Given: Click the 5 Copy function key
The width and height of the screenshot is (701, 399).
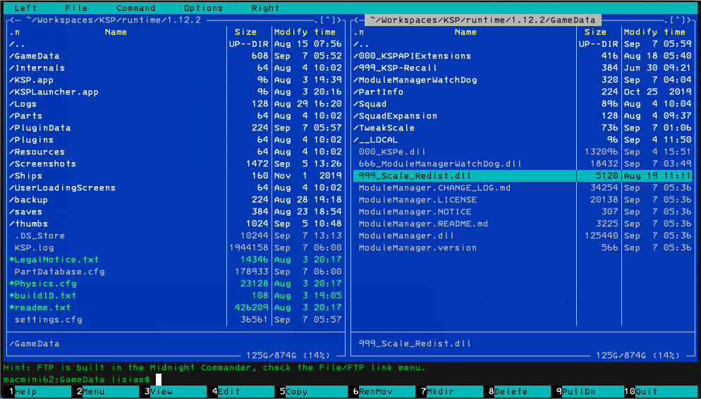Looking at the screenshot, I should (x=293, y=392).
